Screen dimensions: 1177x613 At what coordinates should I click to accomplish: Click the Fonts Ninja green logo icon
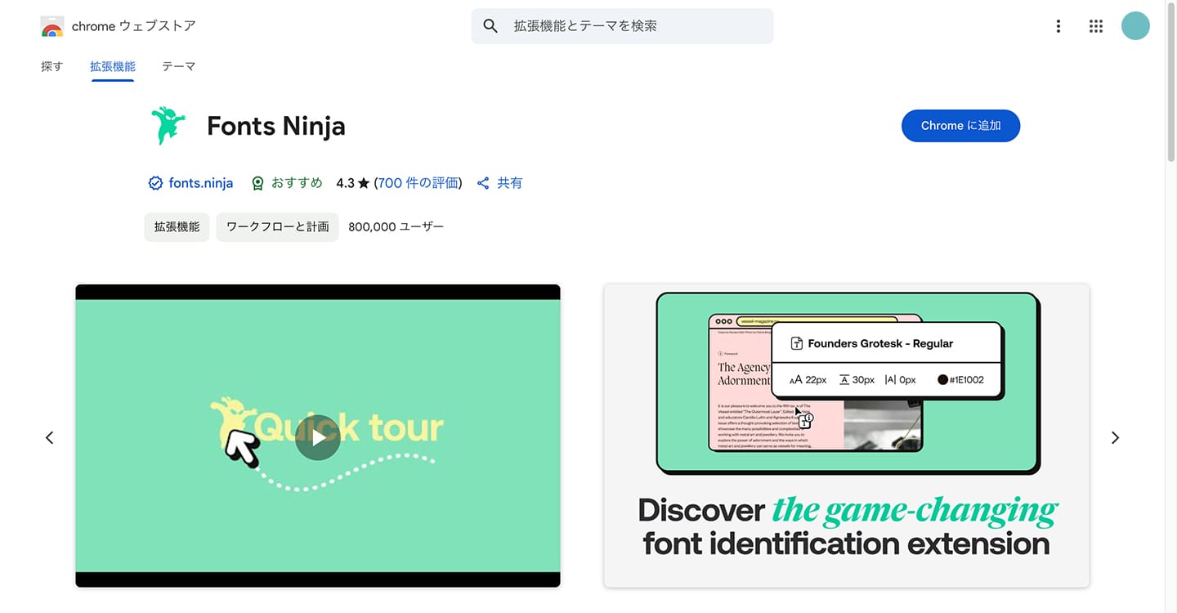click(168, 126)
